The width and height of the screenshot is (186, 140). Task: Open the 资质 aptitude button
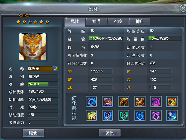pos(110,133)
